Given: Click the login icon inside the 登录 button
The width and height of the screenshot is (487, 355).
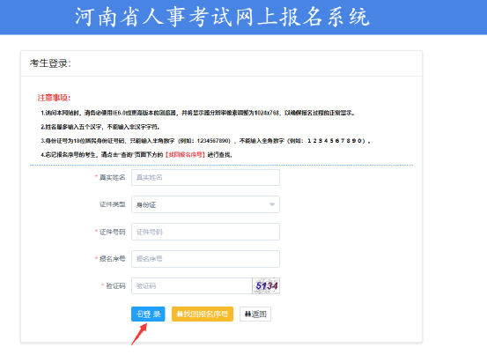Looking at the screenshot, I should (139, 314).
